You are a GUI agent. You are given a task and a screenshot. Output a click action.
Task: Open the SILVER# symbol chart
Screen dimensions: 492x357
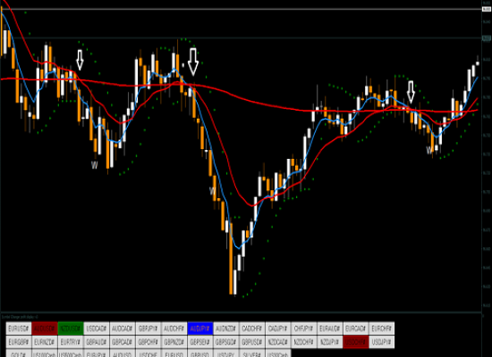(252, 353)
